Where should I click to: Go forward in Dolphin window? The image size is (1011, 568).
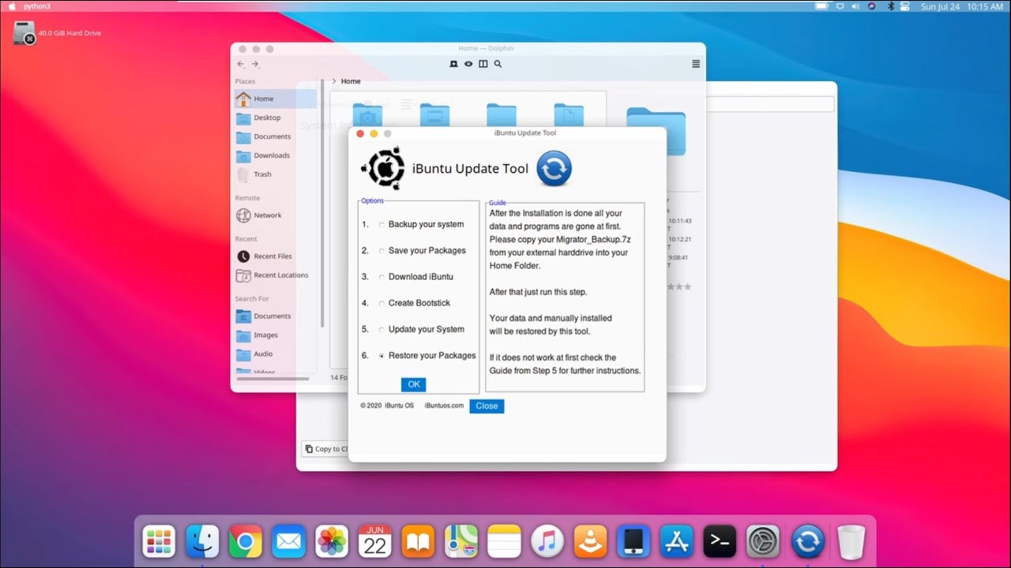pos(255,64)
